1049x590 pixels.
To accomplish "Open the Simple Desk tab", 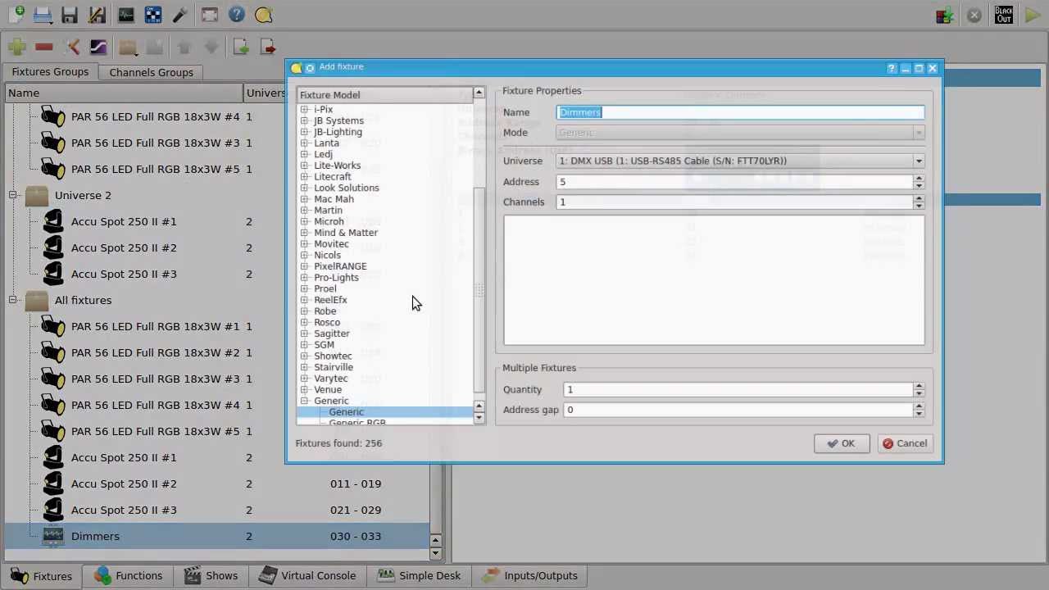I will click(x=419, y=575).
